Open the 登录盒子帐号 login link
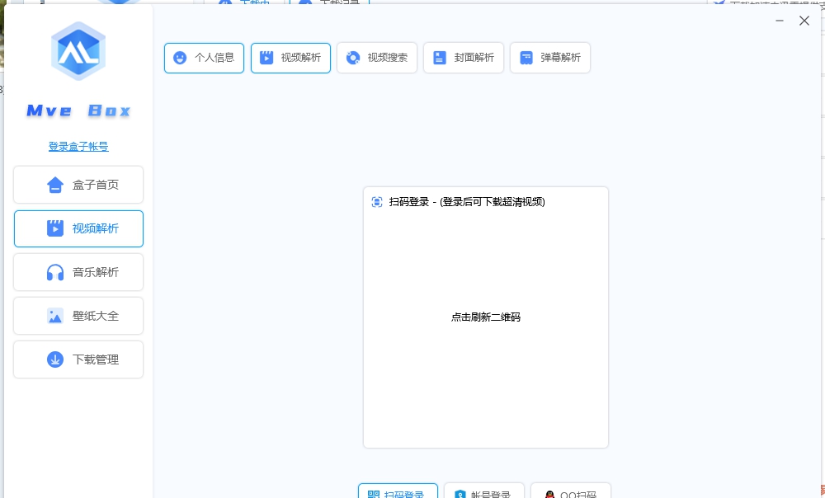This screenshot has width=825, height=498. (x=78, y=147)
